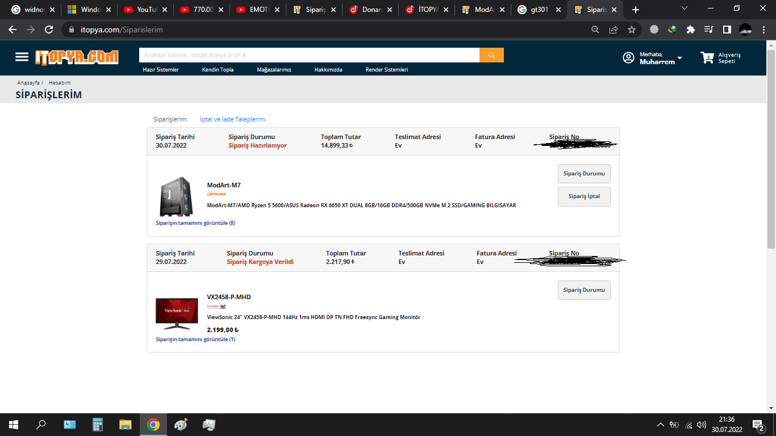Open the Mağazalarımız menu item
The width and height of the screenshot is (776, 436).
(274, 70)
